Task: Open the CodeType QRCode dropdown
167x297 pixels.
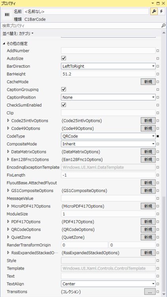Action: tap(108, 136)
